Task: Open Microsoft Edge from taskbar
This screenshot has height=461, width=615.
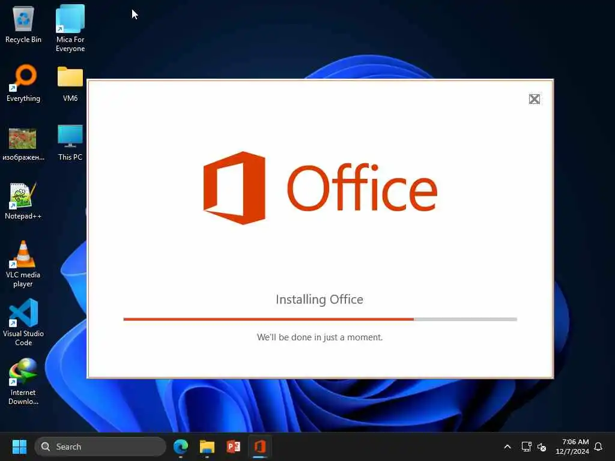Action: [181, 447]
